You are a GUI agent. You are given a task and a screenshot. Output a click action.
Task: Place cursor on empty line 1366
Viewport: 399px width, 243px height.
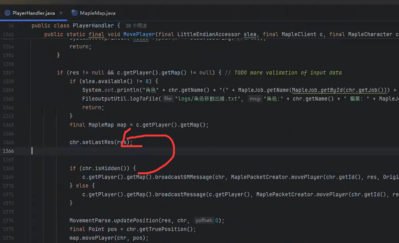click(x=129, y=151)
